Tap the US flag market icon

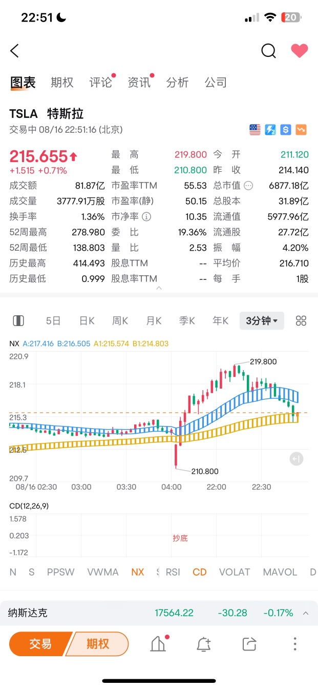255,130
